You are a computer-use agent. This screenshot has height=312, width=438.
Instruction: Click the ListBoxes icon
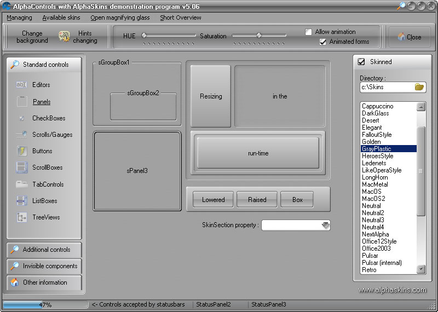pyautogui.click(x=21, y=200)
